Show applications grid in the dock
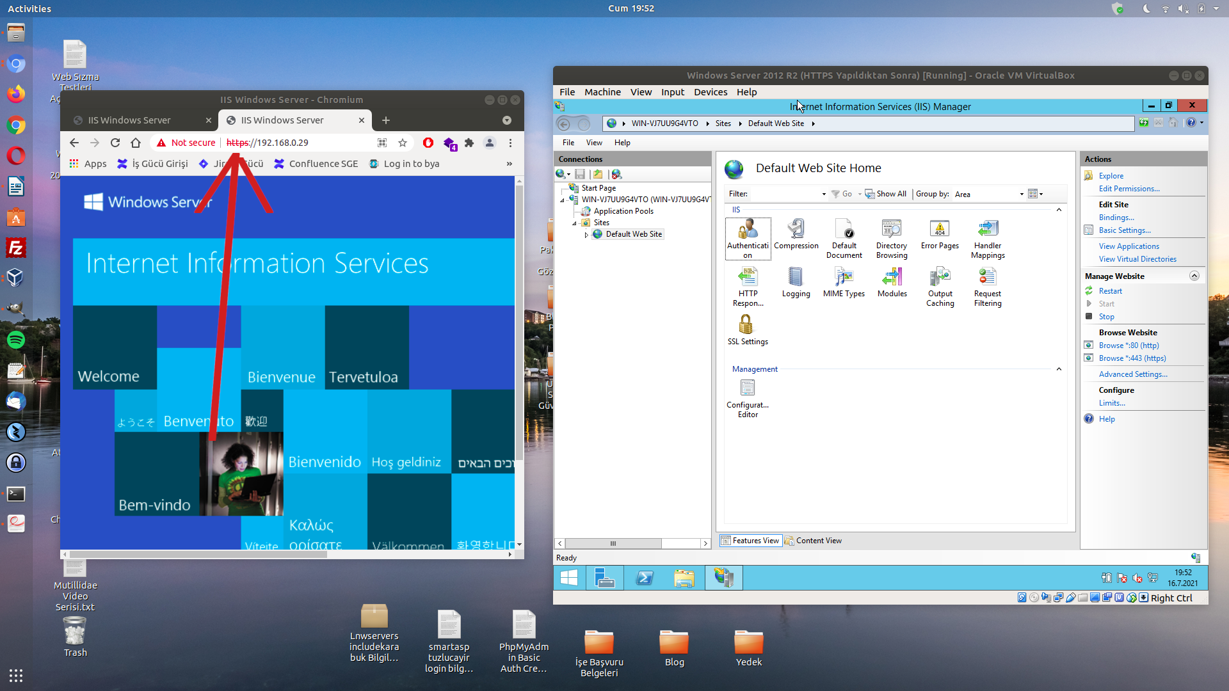 (16, 675)
